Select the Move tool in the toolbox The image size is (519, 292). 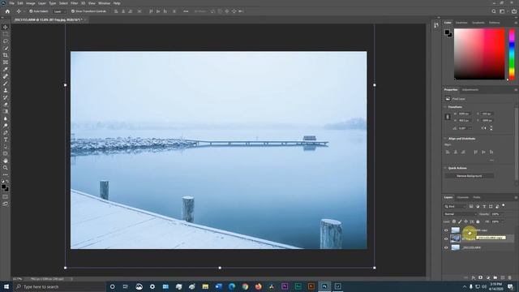coord(6,27)
